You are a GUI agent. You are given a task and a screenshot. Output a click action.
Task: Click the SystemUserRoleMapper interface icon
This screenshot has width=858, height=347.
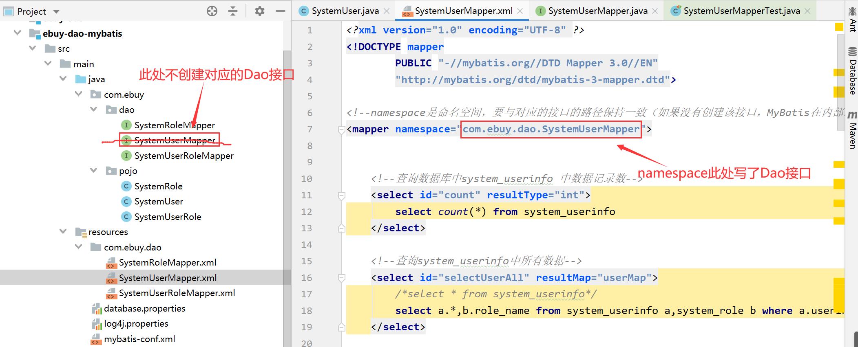126,156
